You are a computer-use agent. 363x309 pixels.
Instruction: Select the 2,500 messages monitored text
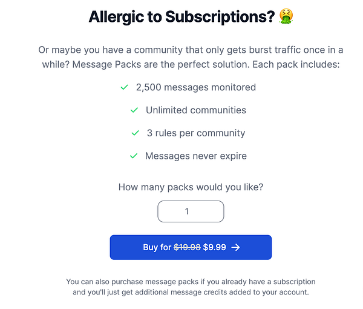196,87
